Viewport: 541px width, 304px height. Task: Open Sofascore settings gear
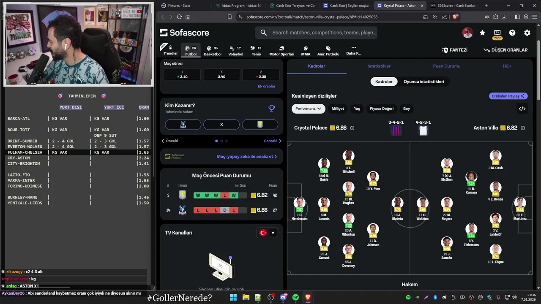pyautogui.click(x=527, y=33)
